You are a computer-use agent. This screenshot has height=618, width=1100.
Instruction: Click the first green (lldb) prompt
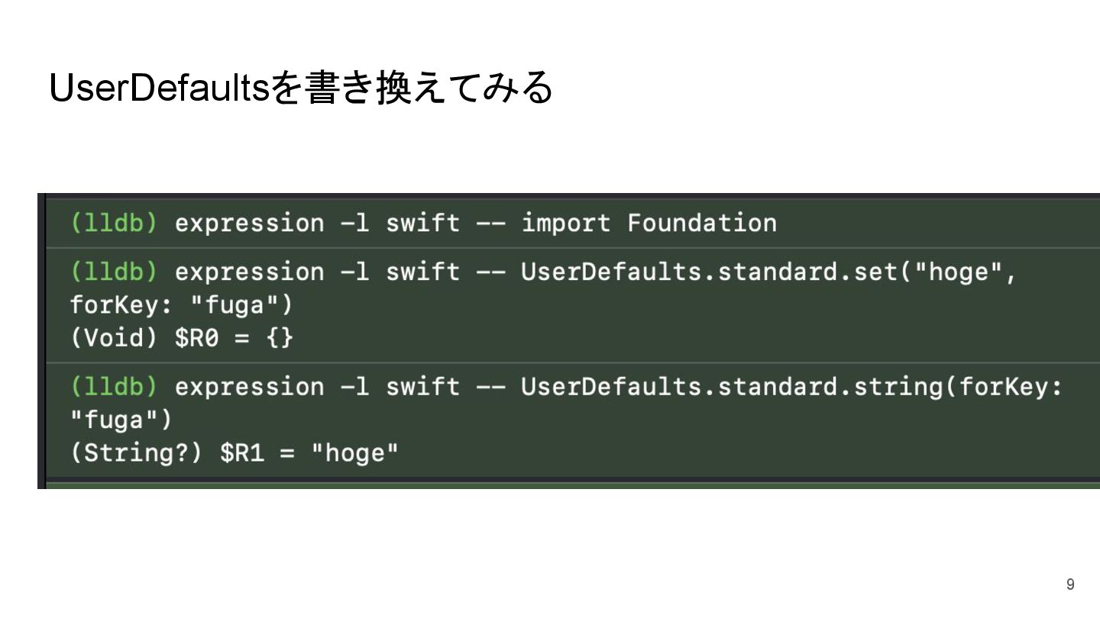point(114,224)
